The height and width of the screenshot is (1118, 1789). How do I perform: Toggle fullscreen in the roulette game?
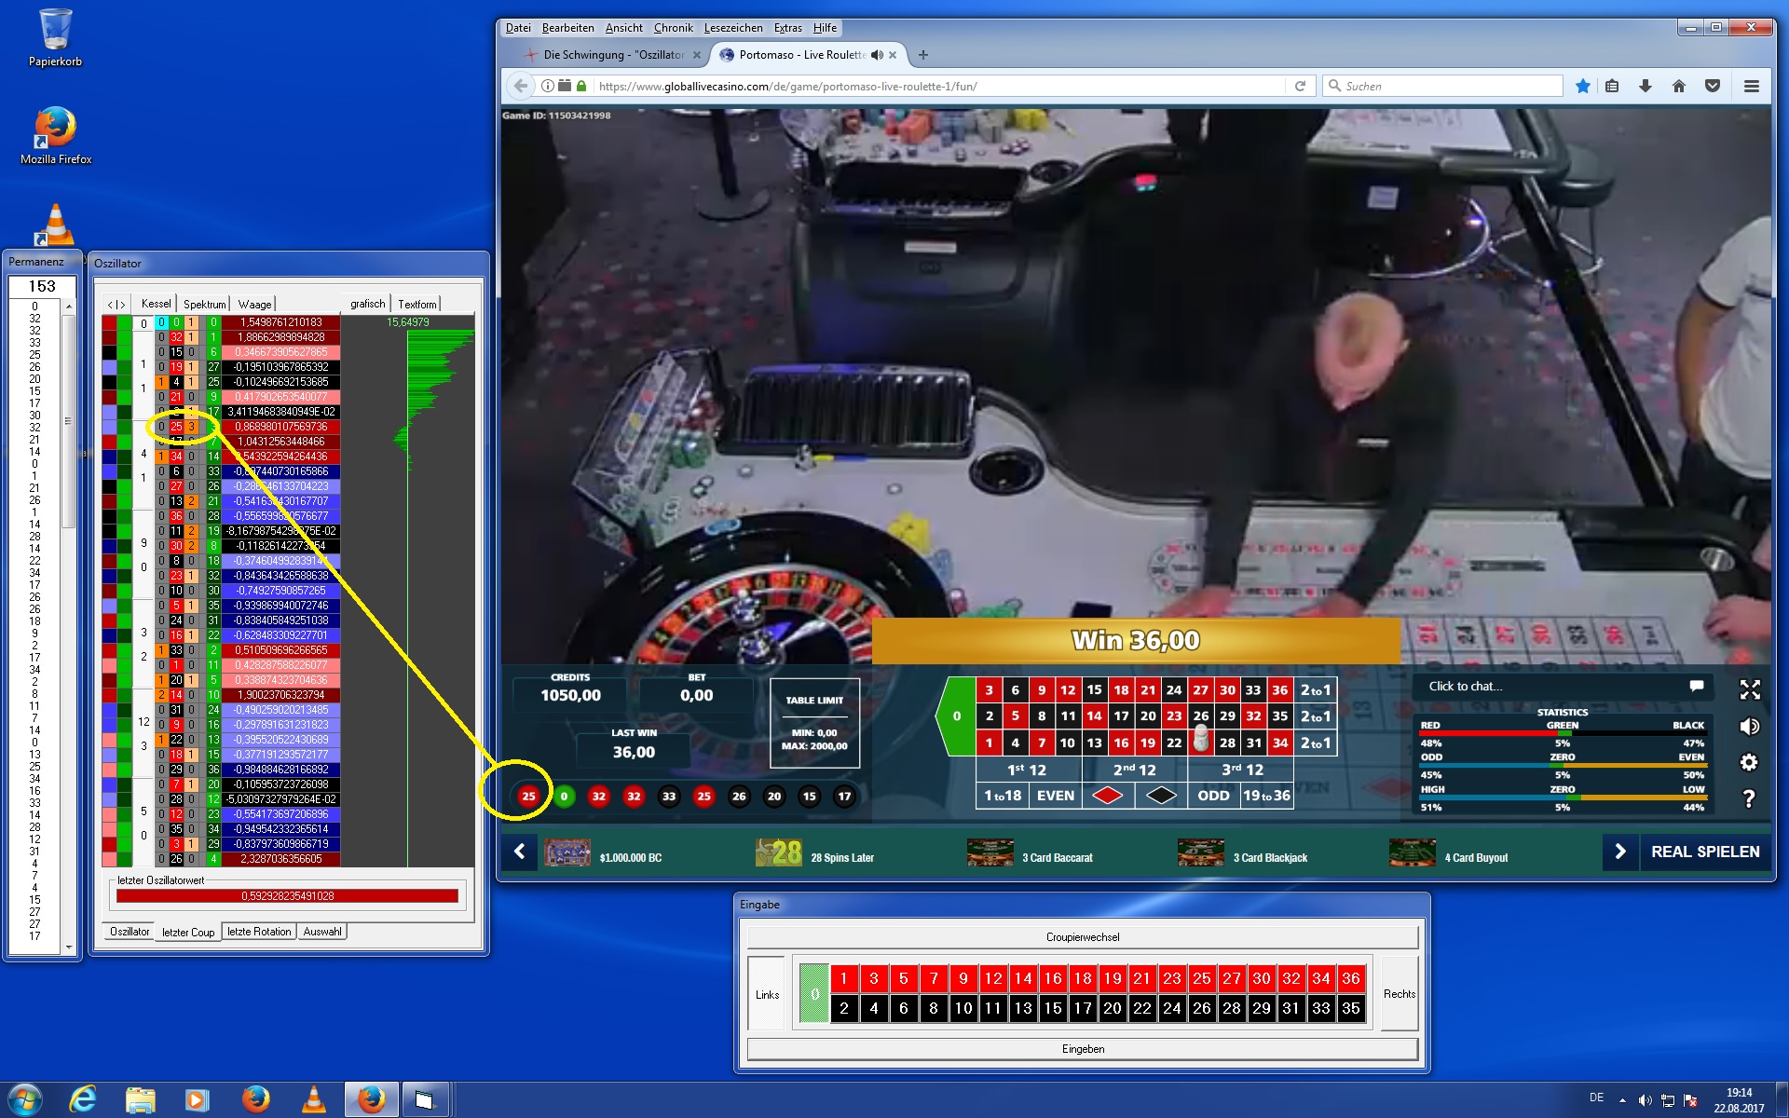(1750, 689)
